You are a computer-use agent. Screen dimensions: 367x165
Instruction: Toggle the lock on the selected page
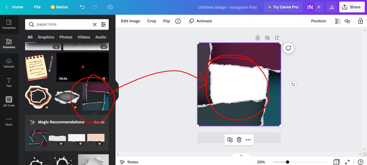pos(257,38)
